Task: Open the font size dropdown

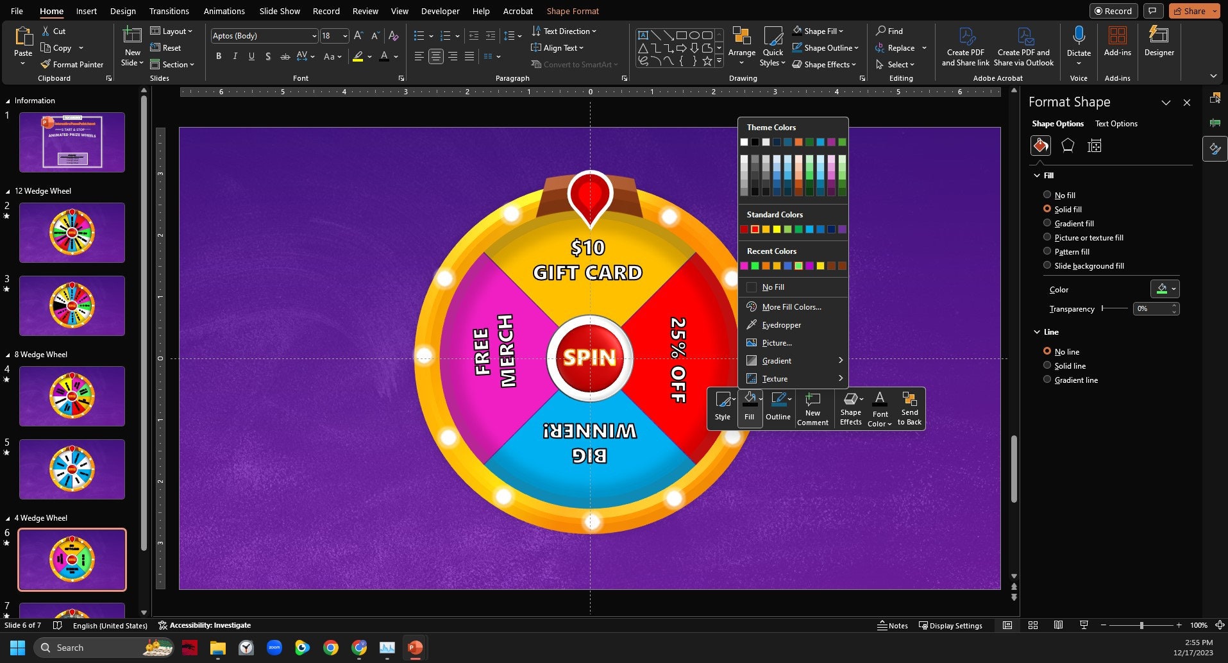Action: [345, 36]
